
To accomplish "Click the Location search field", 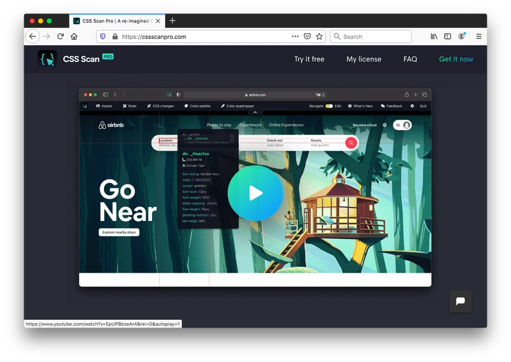I will tap(168, 143).
